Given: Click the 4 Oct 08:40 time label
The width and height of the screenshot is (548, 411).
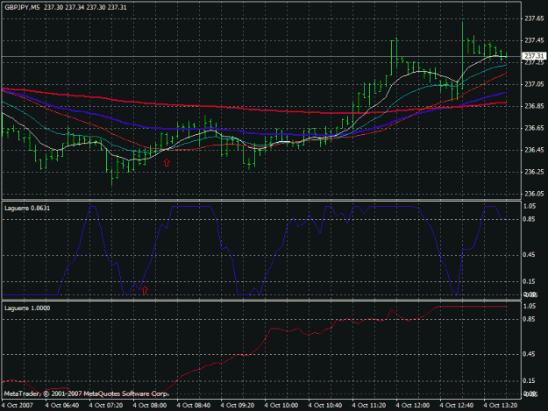Looking at the screenshot, I should [194, 406].
